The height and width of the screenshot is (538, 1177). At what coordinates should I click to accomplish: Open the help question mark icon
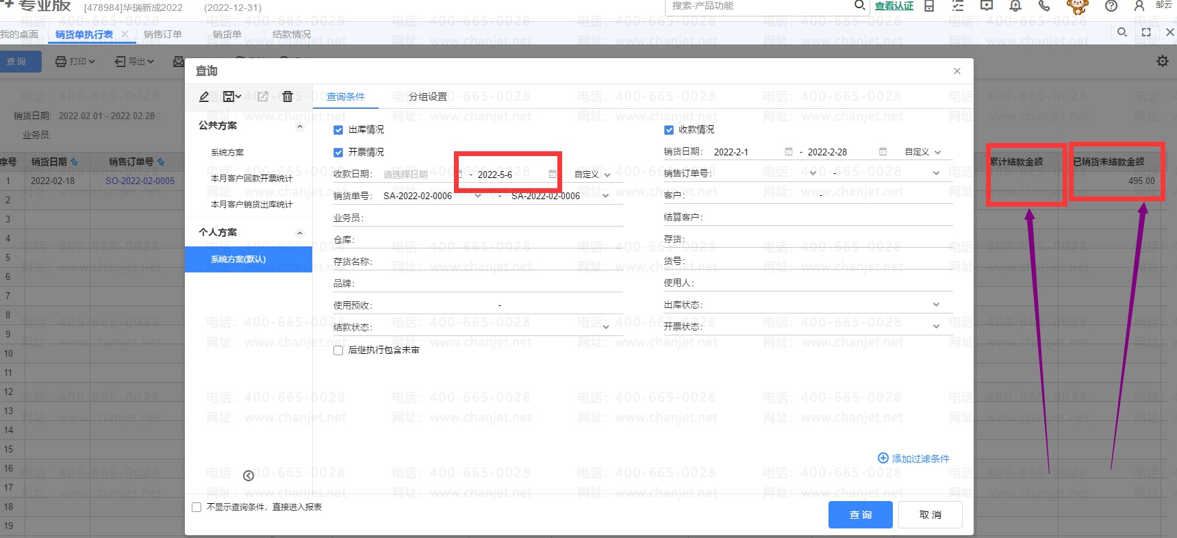(x=1111, y=5)
